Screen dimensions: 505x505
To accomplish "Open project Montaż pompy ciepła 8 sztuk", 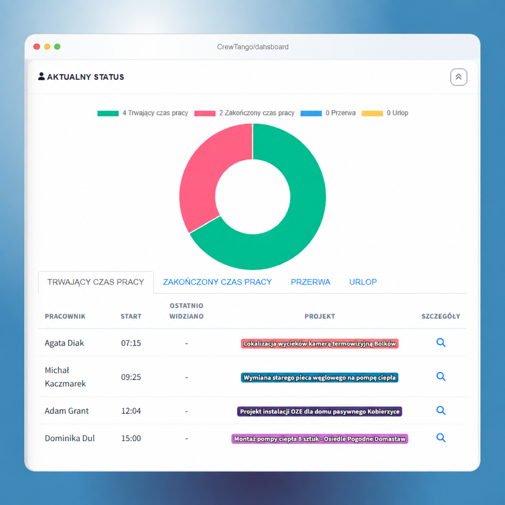I will pyautogui.click(x=320, y=439).
